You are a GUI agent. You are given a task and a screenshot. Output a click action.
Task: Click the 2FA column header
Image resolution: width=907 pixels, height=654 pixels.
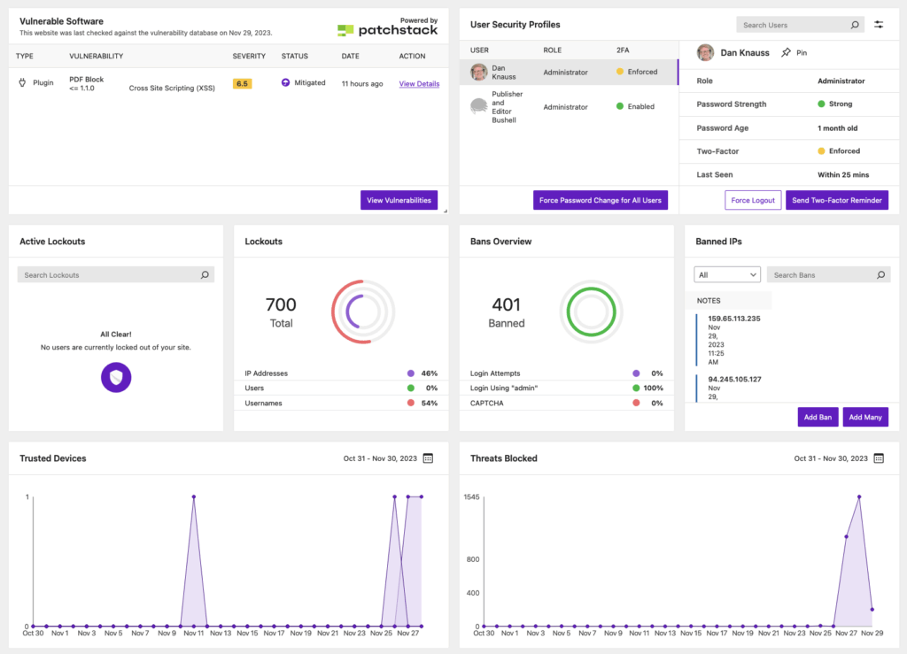(x=623, y=50)
